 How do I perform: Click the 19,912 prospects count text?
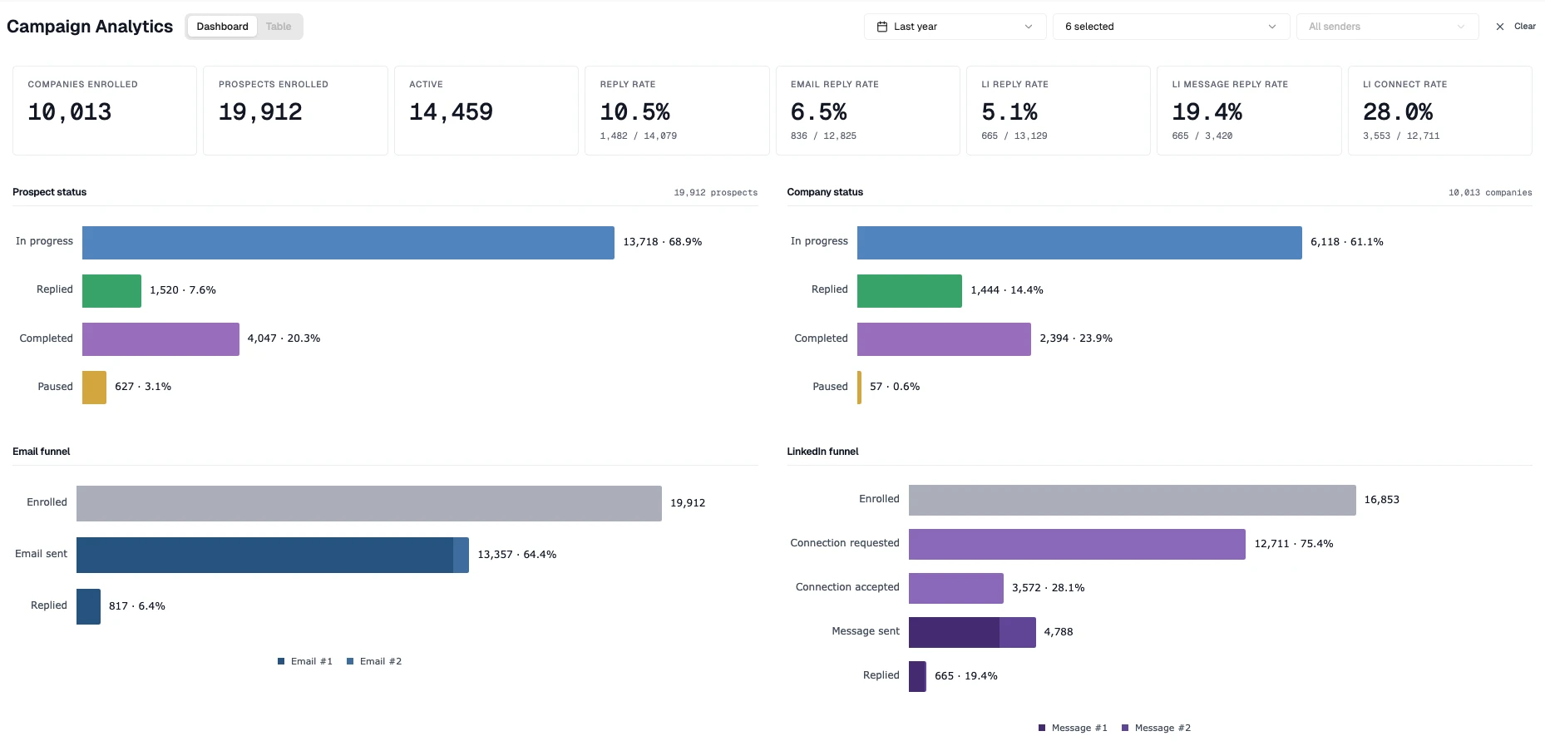coord(716,193)
